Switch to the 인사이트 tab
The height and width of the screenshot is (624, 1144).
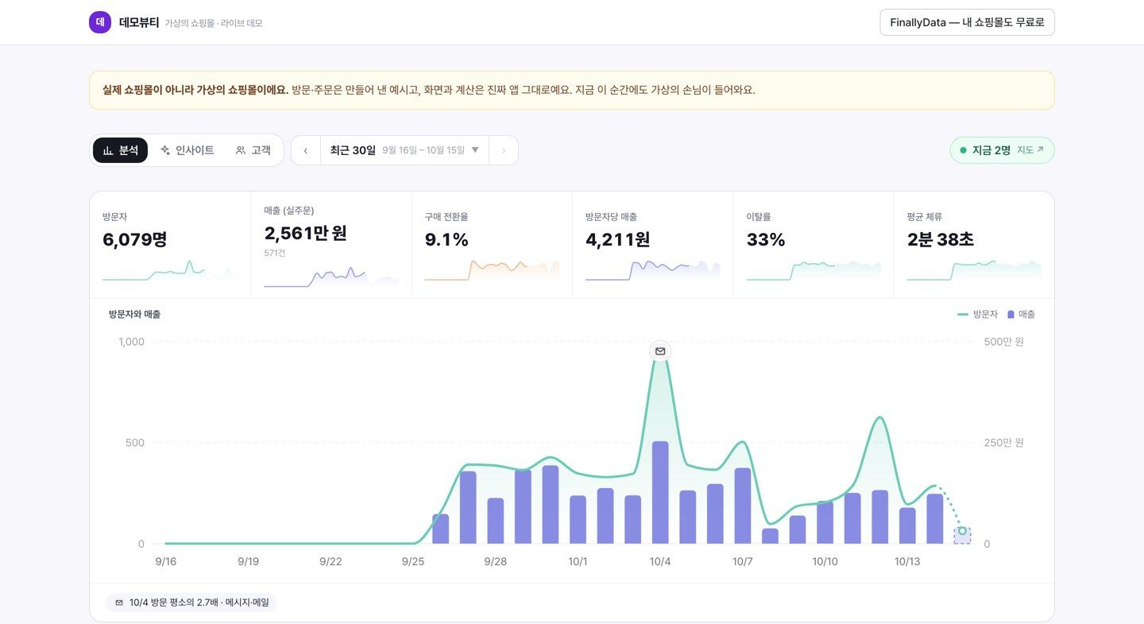click(x=187, y=150)
